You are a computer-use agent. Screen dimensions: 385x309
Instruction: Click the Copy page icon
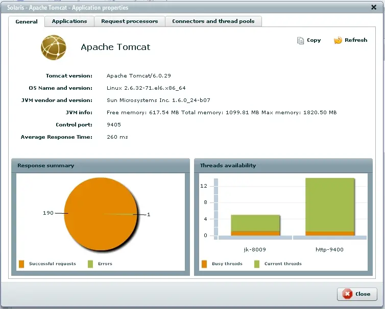[x=300, y=40]
